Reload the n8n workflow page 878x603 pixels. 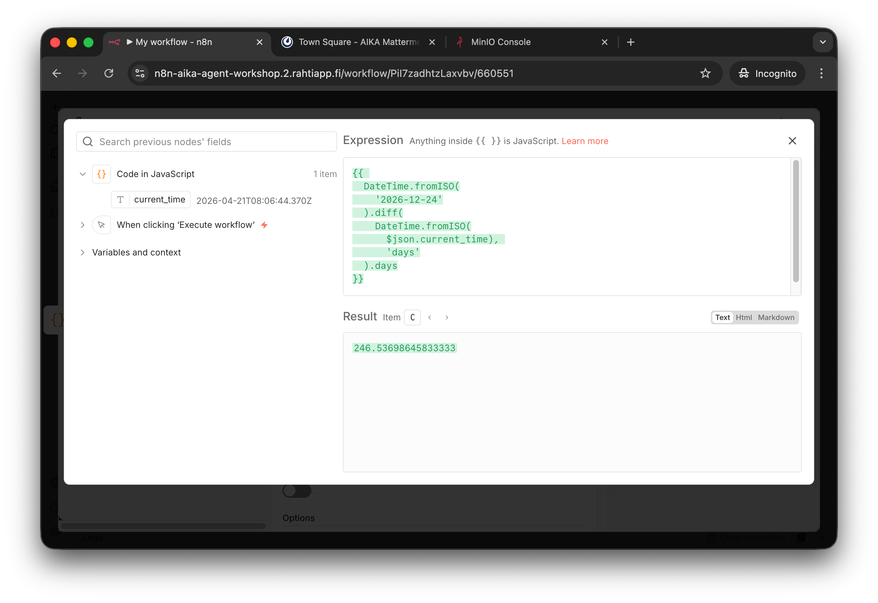(109, 73)
